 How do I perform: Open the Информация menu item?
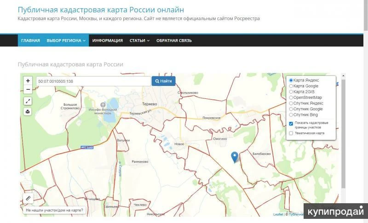pos(107,40)
